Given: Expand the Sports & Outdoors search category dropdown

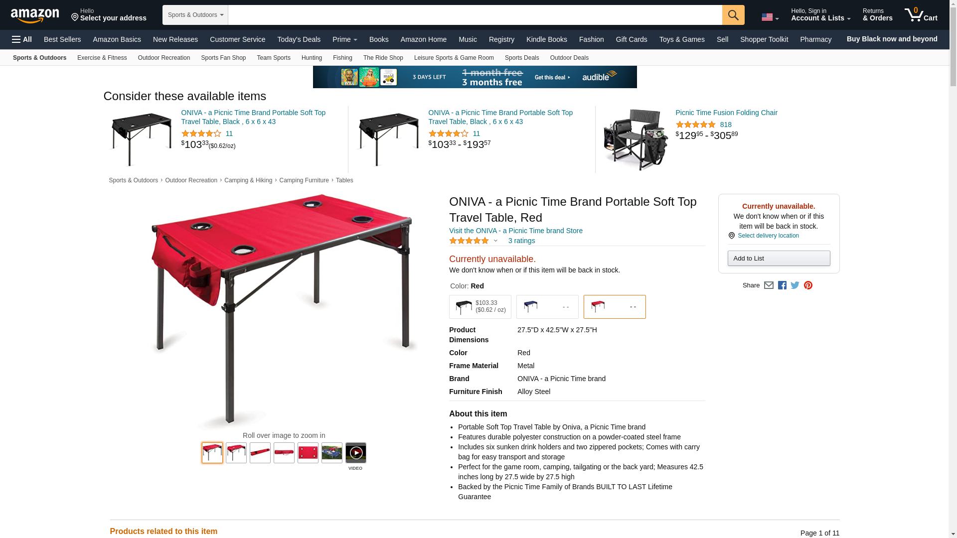Looking at the screenshot, I should coord(195,15).
